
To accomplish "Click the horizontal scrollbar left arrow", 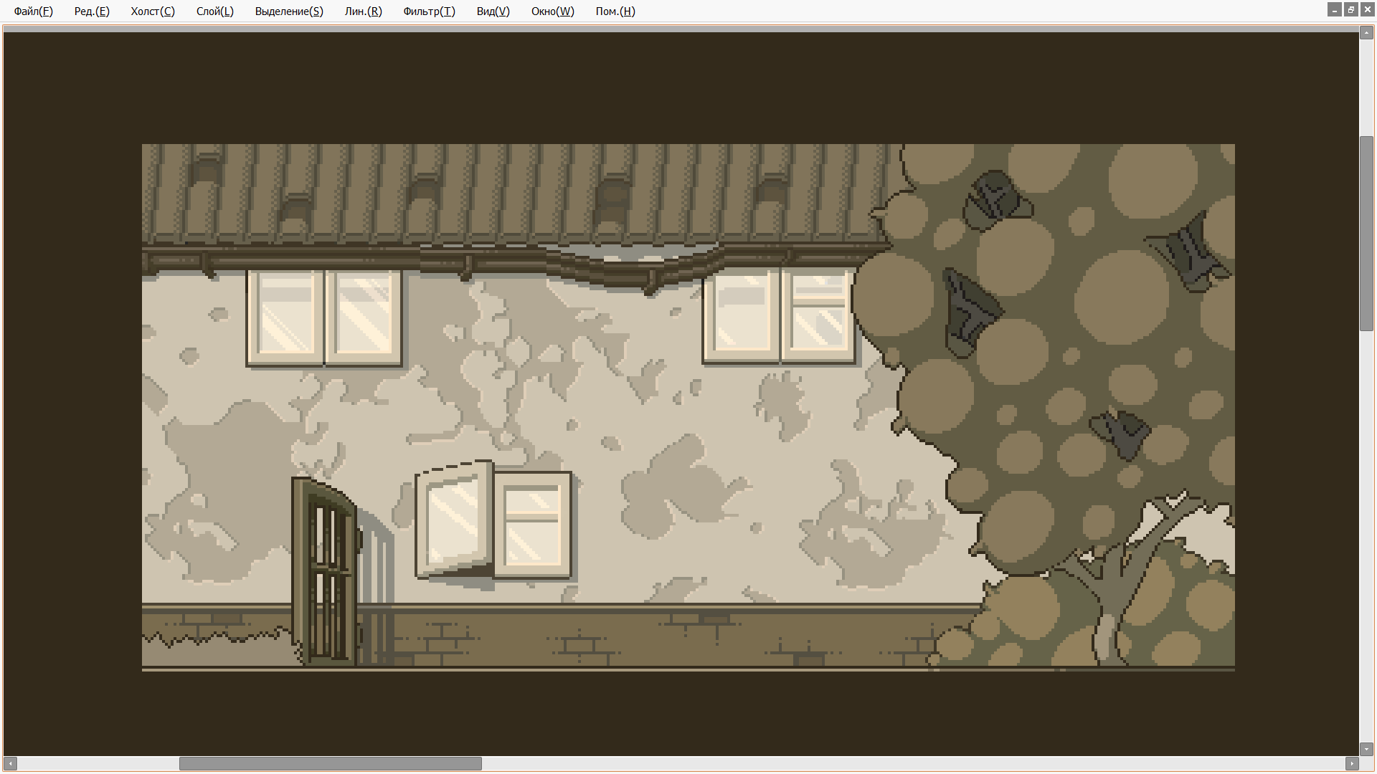I will (x=10, y=764).
